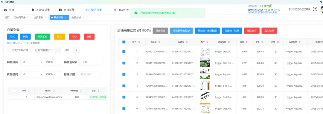The width and height of the screenshot is (323, 114).
Task: Switch to the 首页 page tab
Action: coord(7,18)
